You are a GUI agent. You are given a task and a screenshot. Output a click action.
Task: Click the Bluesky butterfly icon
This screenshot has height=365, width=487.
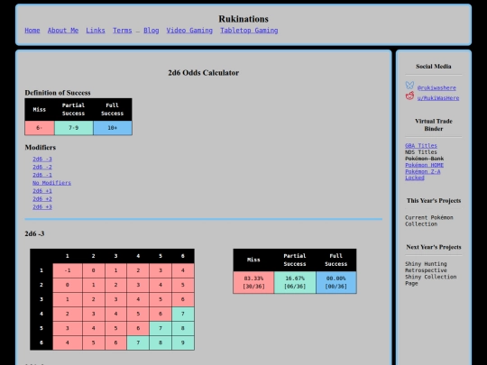[x=409, y=86]
